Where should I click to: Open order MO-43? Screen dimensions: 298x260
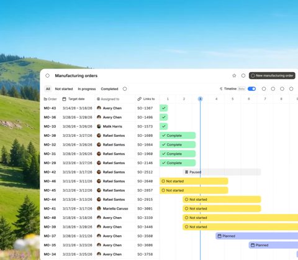[x=50, y=108]
